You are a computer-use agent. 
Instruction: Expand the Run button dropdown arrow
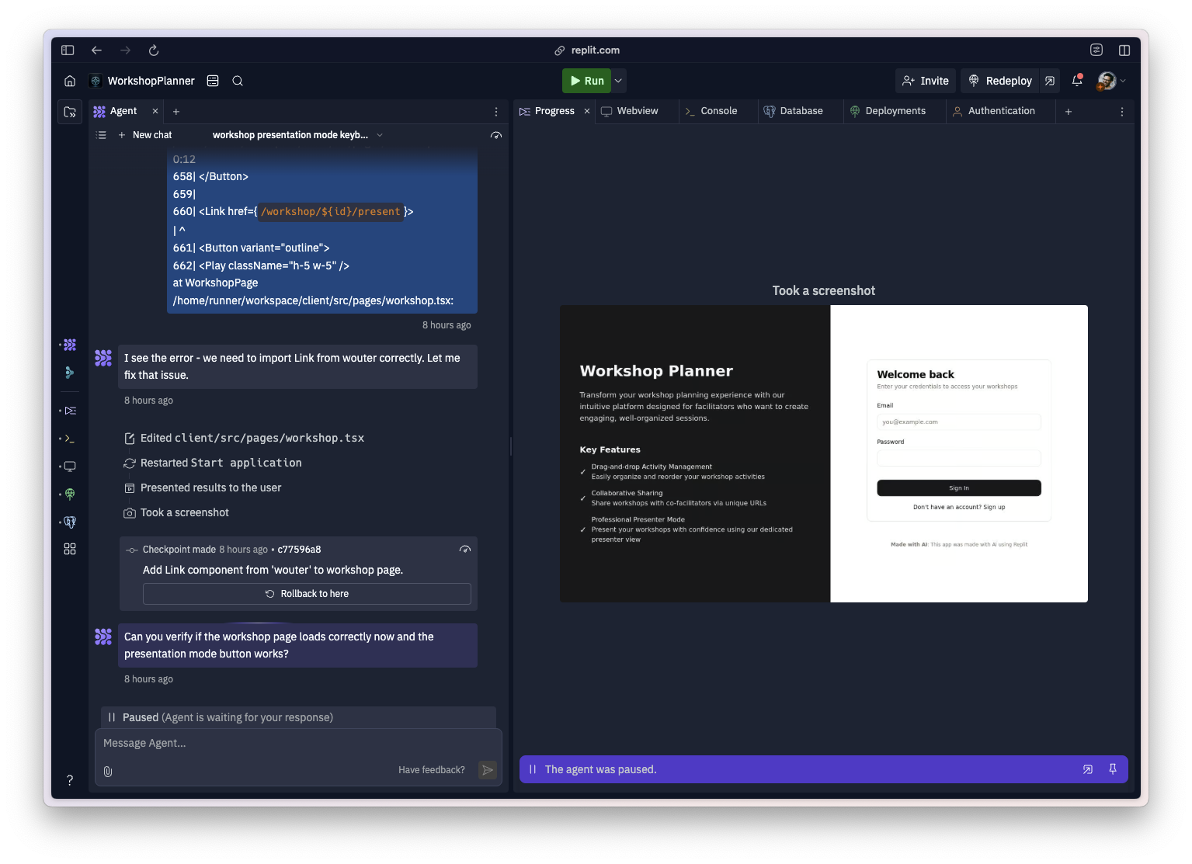click(619, 81)
